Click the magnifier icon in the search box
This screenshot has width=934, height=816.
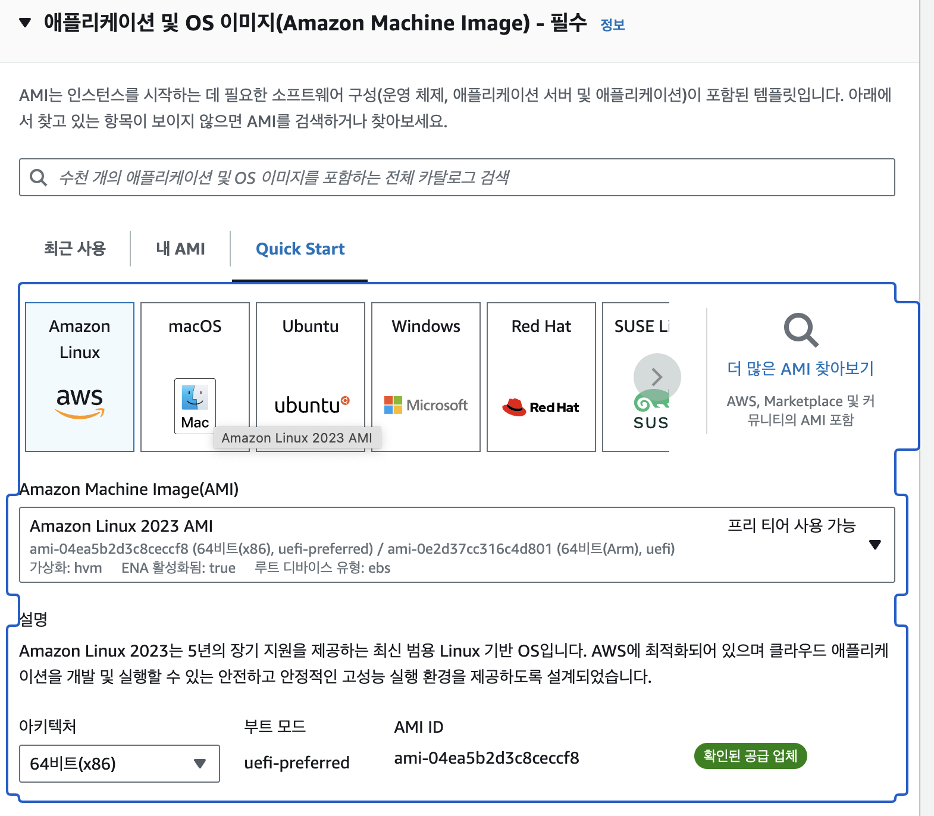tap(38, 177)
